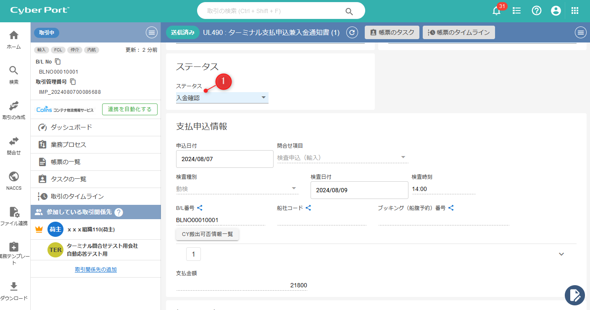Open the user account icon
This screenshot has width=590, height=310.
556,11
